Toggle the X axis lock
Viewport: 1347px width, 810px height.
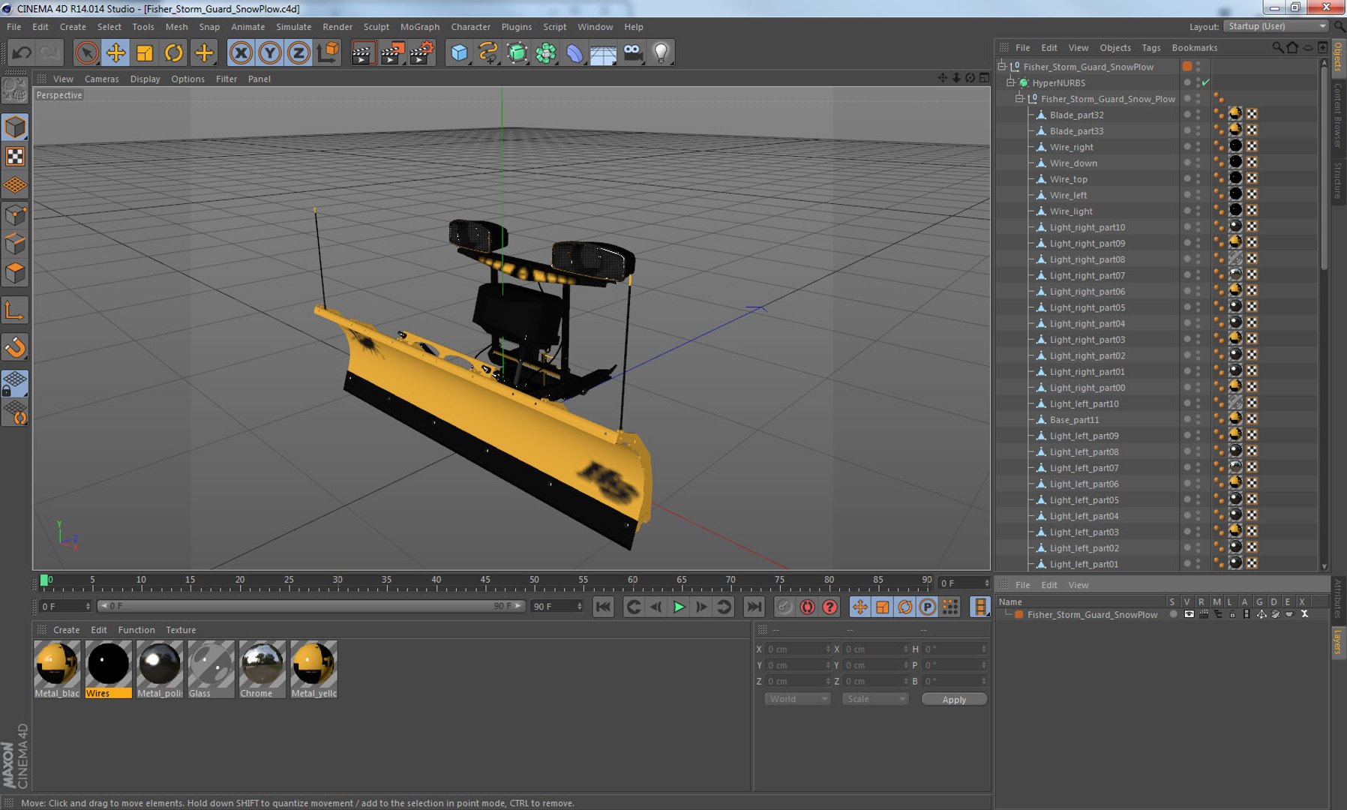pos(241,52)
